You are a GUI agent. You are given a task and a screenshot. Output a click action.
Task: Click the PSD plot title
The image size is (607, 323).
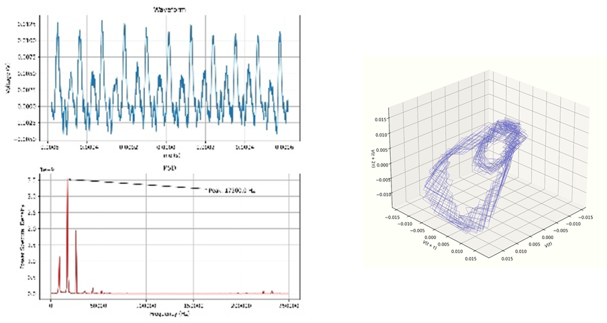point(170,169)
